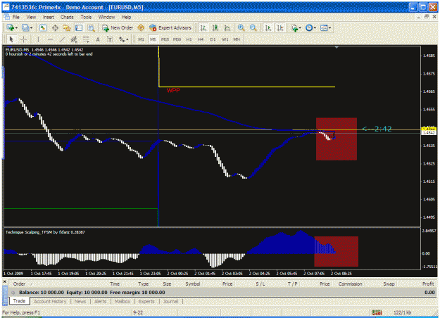The height and width of the screenshot is (318, 440).
Task: Select the trendline drawing tool
Action: pyautogui.click(x=62, y=39)
